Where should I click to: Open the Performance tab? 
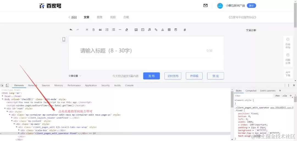click(74, 85)
